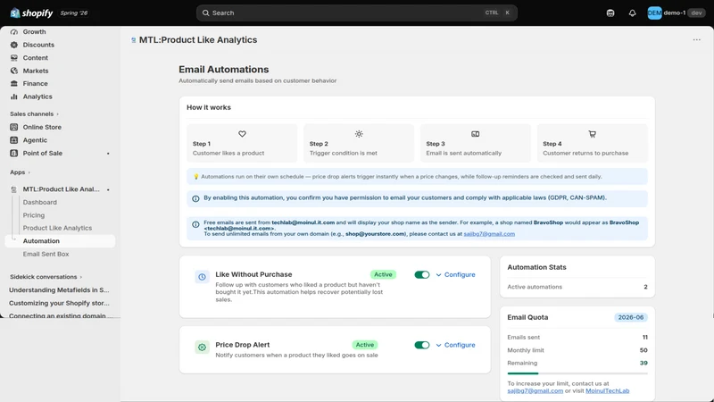Expand the Sidekick conversations section
Viewport: 714px width, 402px height.
click(x=46, y=277)
